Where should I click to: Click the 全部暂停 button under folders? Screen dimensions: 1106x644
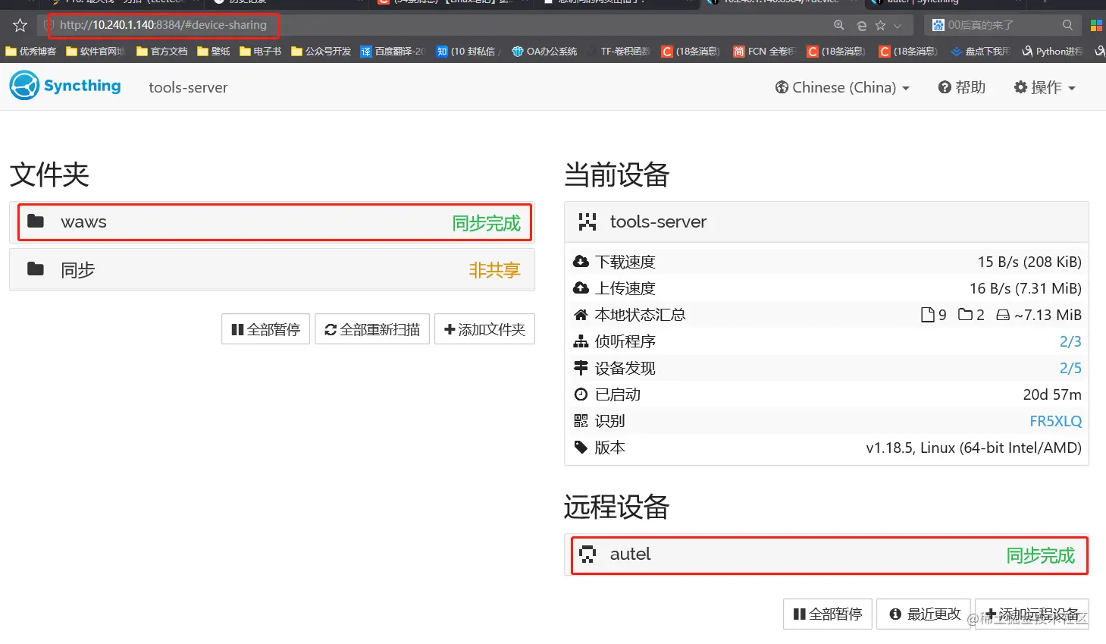click(265, 329)
